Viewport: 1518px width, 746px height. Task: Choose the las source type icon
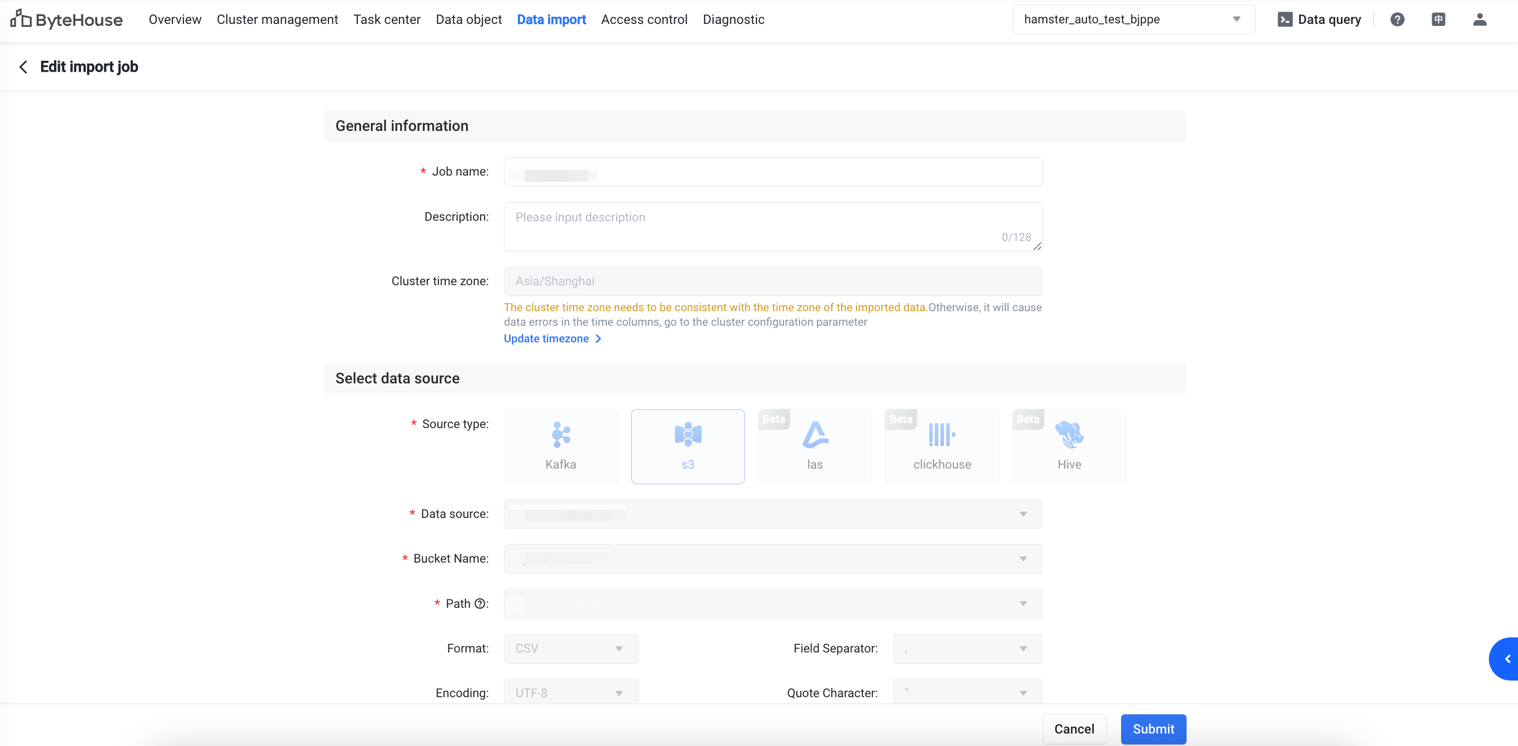(x=815, y=435)
